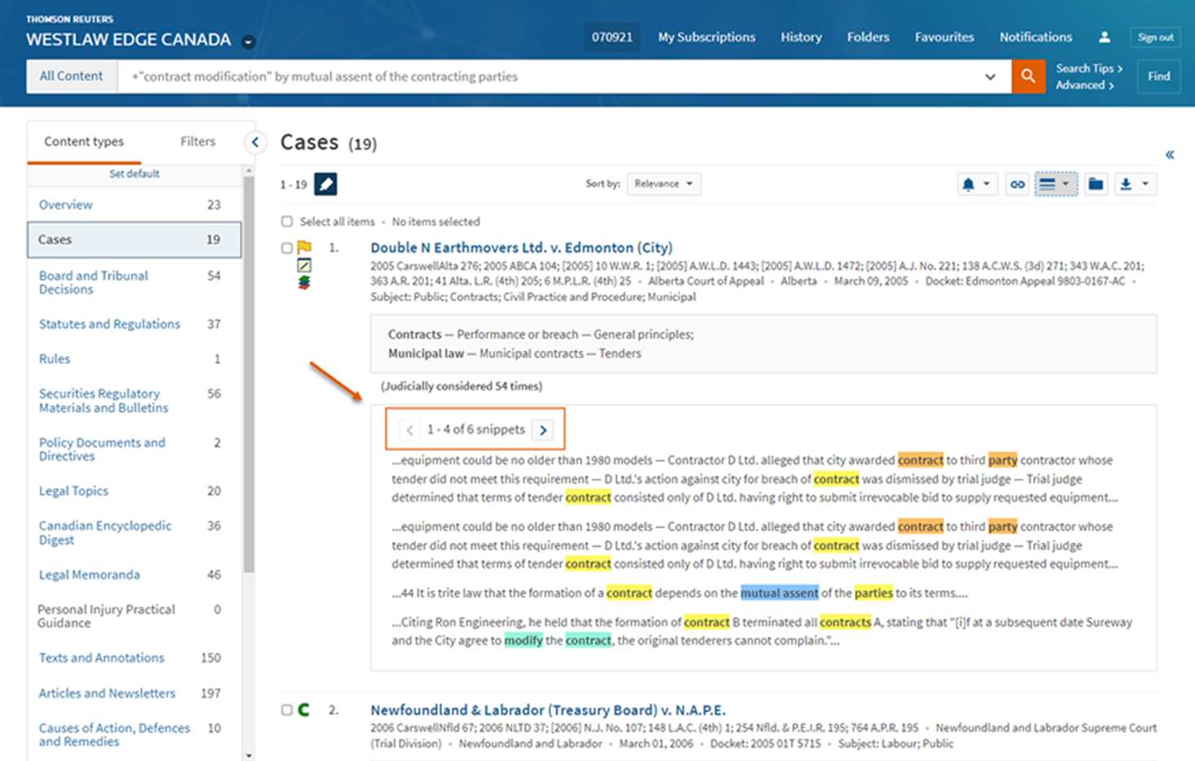Click the download delivery icon

(1125, 184)
